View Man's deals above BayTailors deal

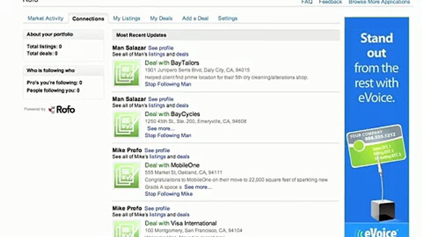click(x=182, y=54)
